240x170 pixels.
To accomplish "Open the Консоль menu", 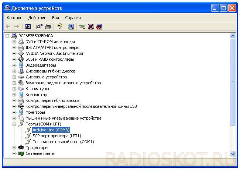I will point(14,18).
